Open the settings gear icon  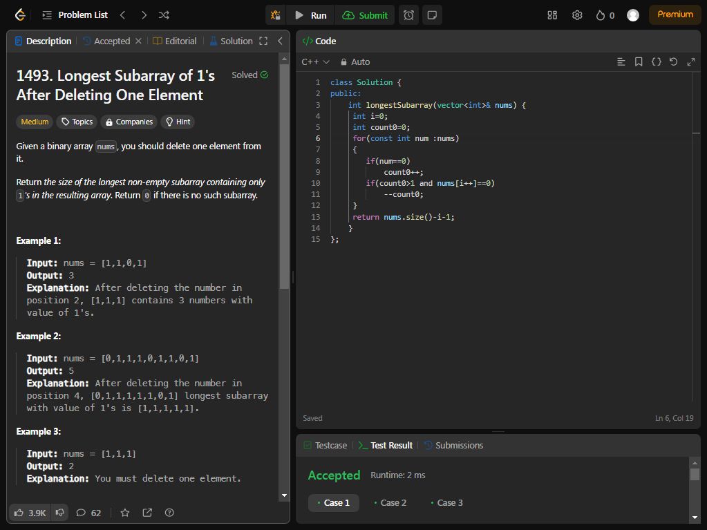577,15
